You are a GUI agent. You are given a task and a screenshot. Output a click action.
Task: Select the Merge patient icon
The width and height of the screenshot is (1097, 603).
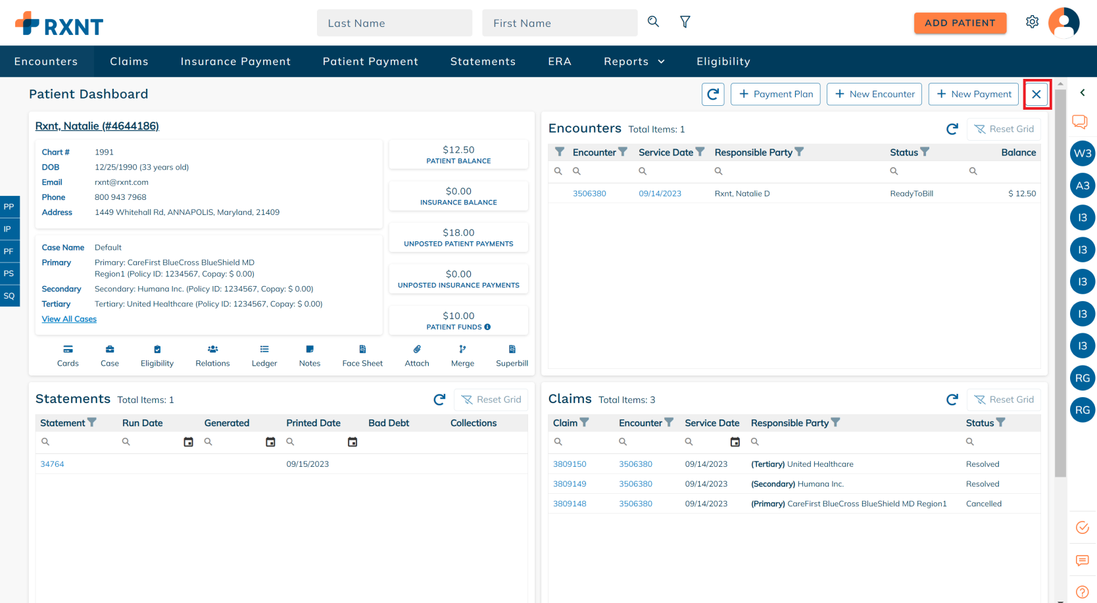[462, 355]
